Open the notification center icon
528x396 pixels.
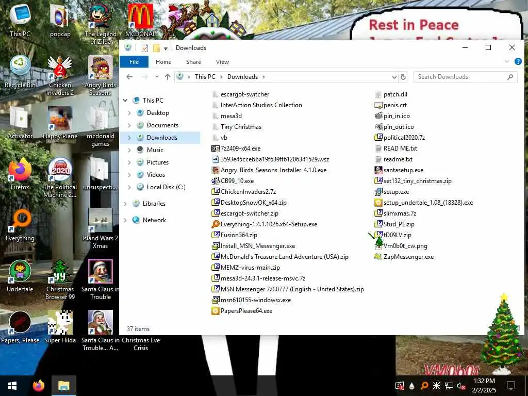[511, 386]
